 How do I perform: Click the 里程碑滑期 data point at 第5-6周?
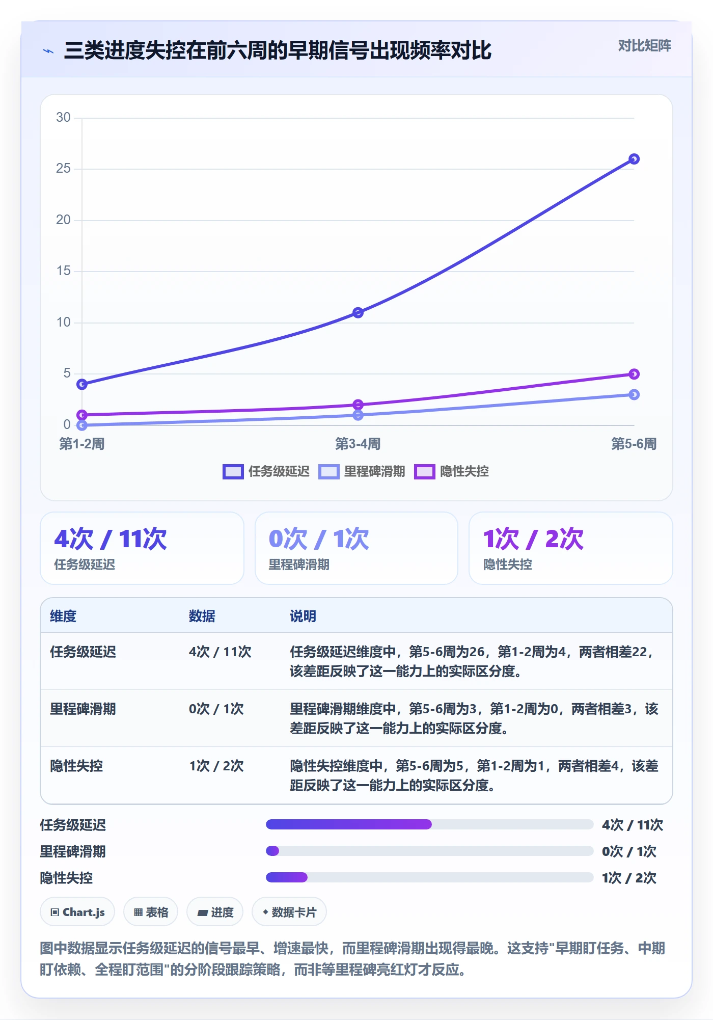click(x=634, y=394)
